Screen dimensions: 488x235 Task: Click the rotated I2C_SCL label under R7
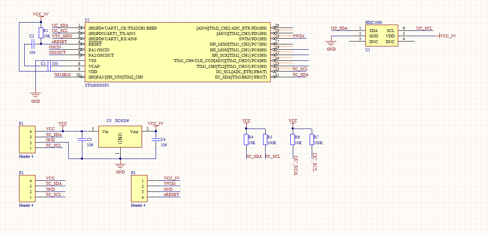click(315, 163)
